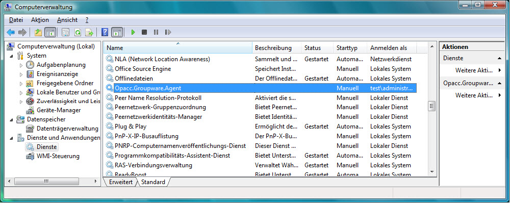Click the gear icon of Office Source Engine

109,69
